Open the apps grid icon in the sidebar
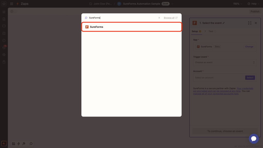This screenshot has height=148, width=263. (x=4, y=12)
